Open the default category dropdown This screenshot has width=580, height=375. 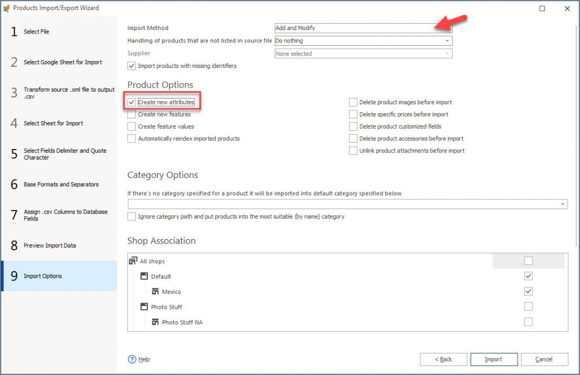[563, 204]
